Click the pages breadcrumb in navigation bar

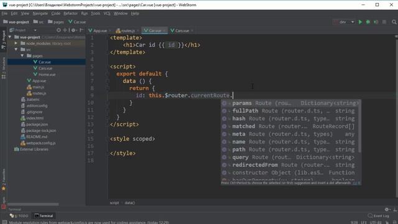click(56, 22)
